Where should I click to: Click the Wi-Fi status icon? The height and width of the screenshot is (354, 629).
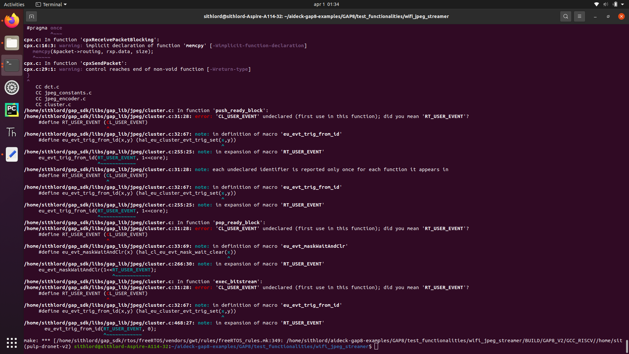596,4
